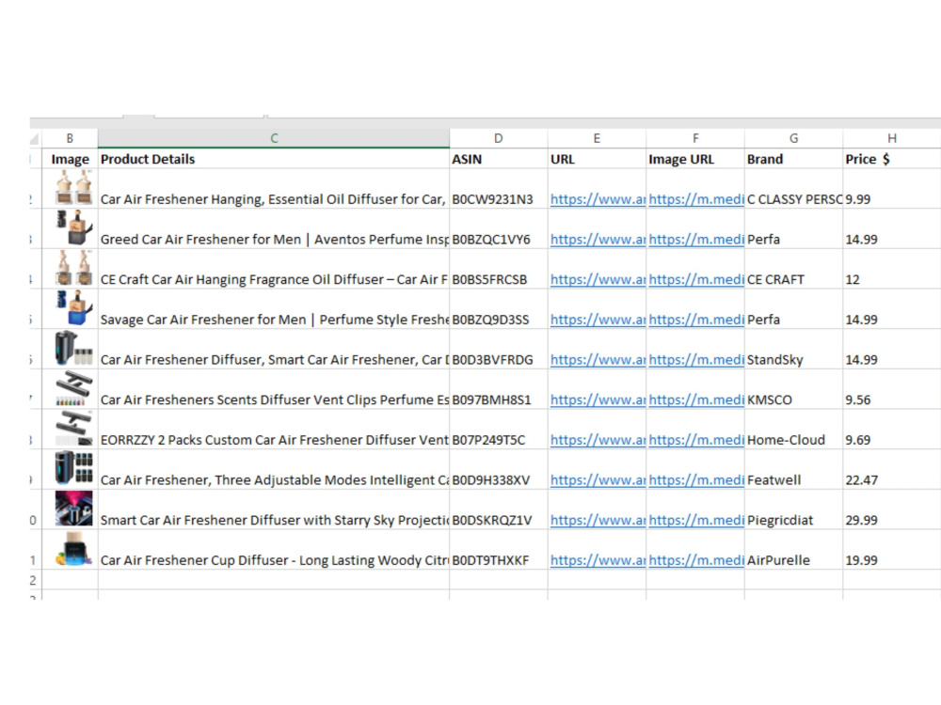Screen dimensions: 941x705
Task: Select the cell with ASIN B0D9H338XV
Action: (498, 470)
